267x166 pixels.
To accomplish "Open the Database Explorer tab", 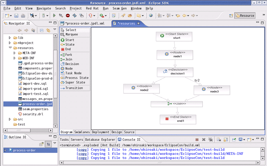I will (x=100, y=140).
